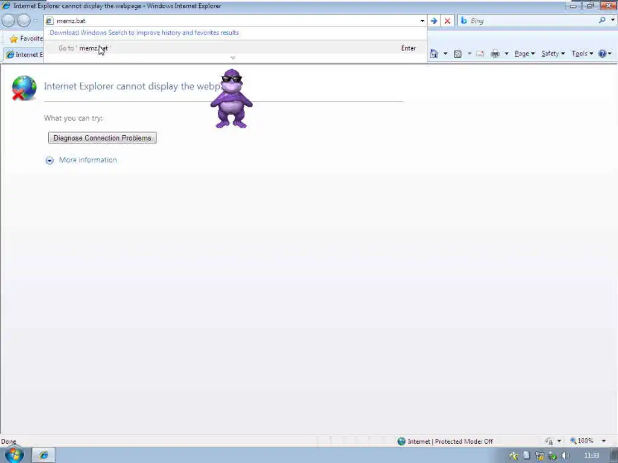618x463 pixels.
Task: Click the green checkmark tray icon
Action: [553, 456]
